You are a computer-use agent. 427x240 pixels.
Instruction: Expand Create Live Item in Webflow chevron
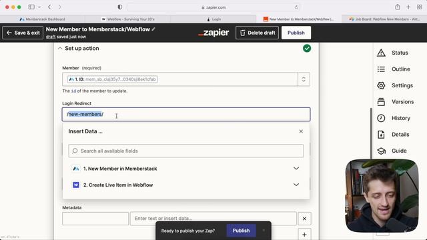point(296,185)
